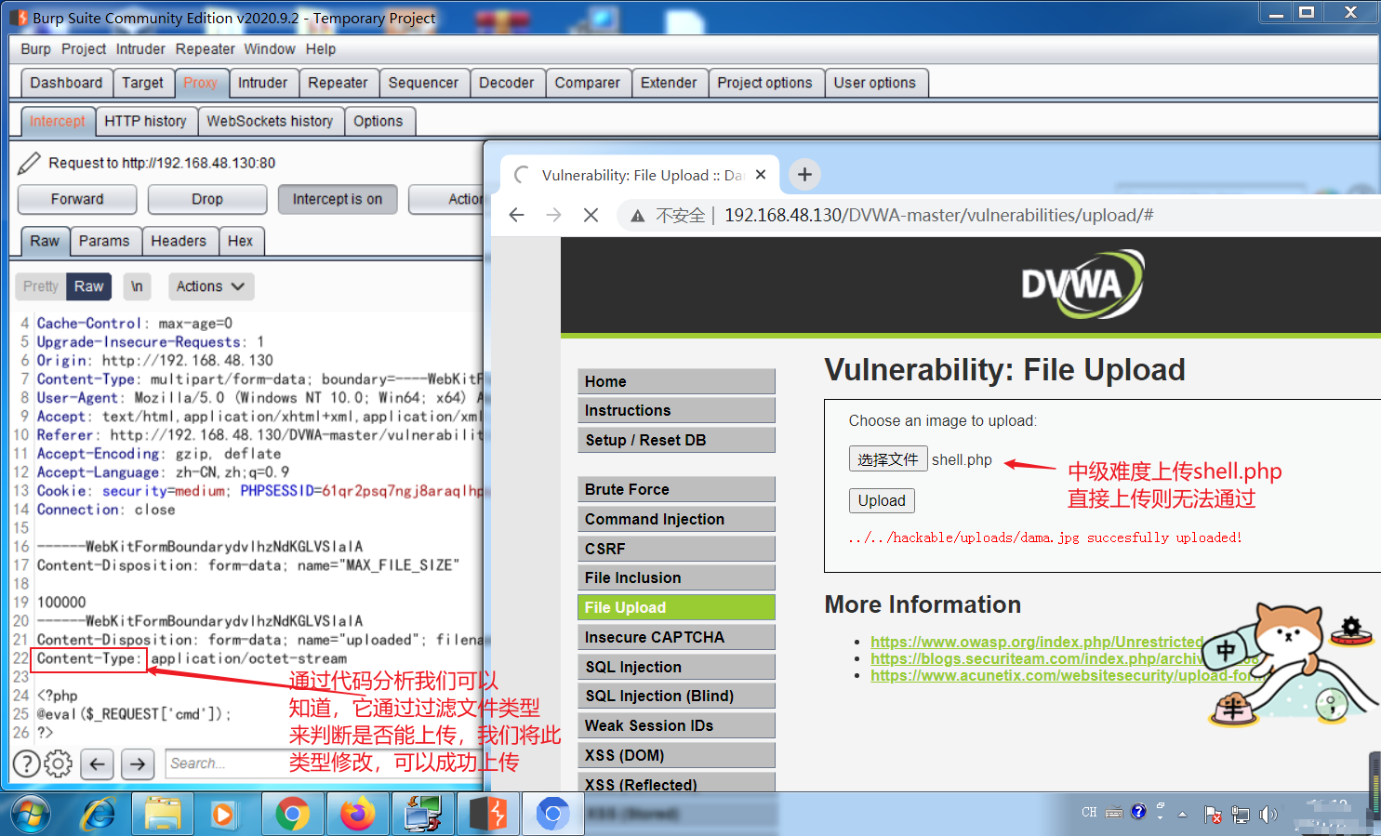Open the network monitor taskbar icon
Screen dimensions: 1381x836
click(423, 816)
